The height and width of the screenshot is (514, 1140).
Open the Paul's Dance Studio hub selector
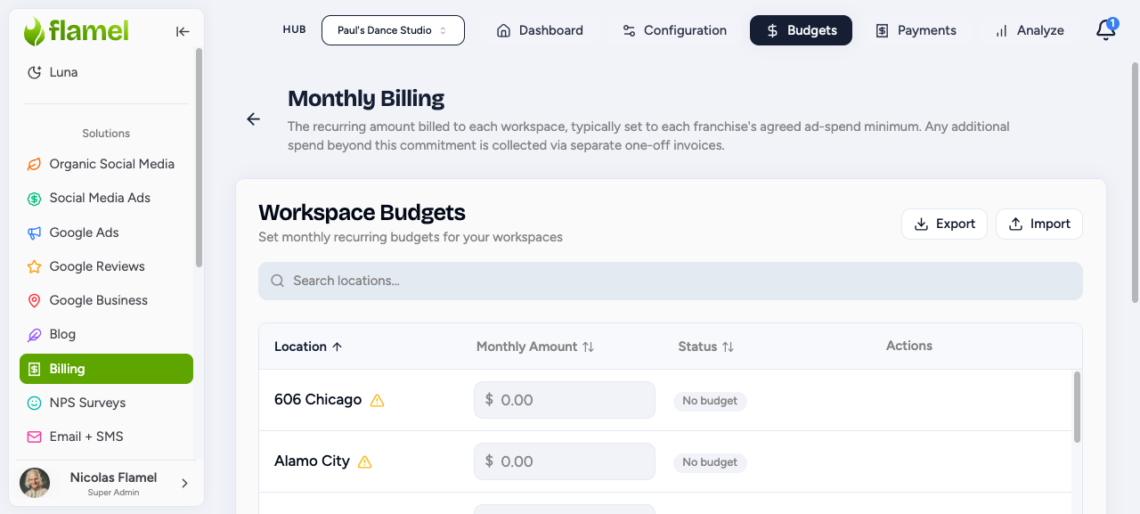coord(393,30)
